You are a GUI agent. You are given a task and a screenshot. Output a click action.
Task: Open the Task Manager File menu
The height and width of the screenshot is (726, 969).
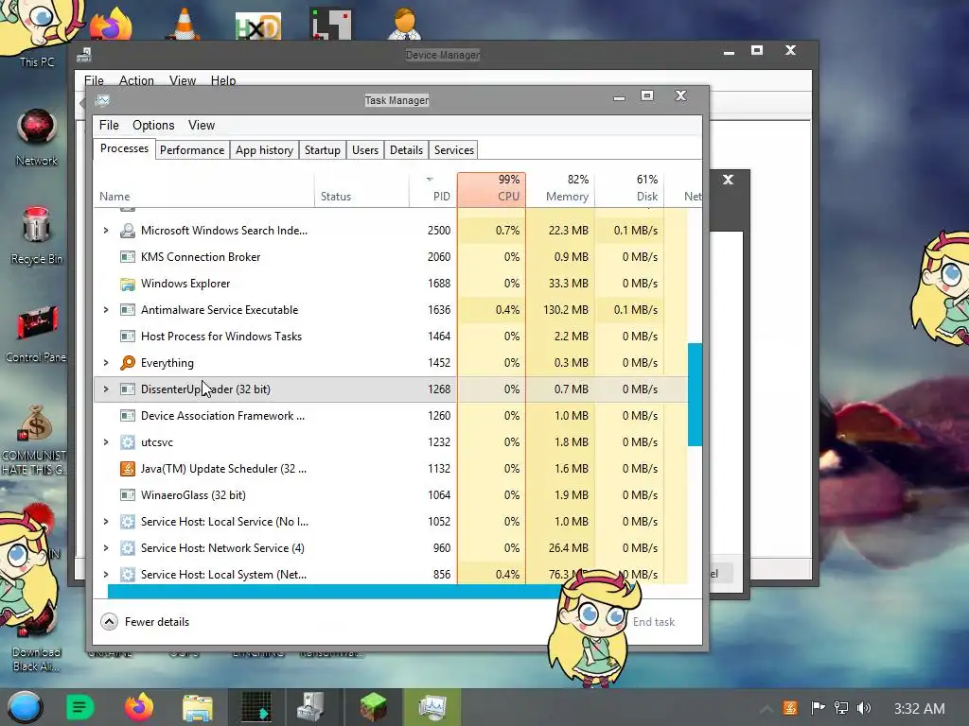(109, 126)
